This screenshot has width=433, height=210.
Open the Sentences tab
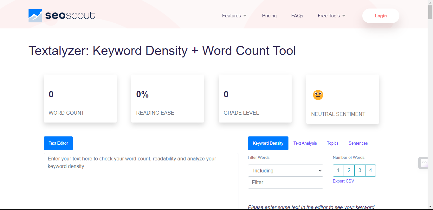[358, 143]
